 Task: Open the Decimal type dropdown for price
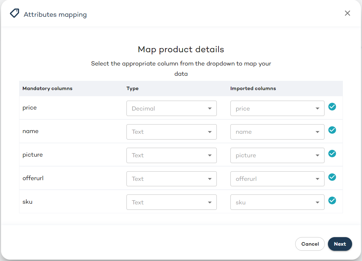tap(171, 108)
